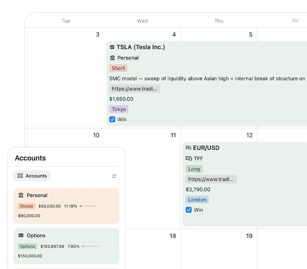Click the forex clock icon beside EUR/USD
Image resolution: width=307 pixels, height=269 pixels.
click(x=189, y=148)
